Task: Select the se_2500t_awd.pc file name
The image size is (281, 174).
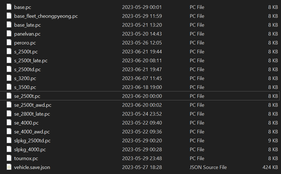Action: click(x=33, y=105)
